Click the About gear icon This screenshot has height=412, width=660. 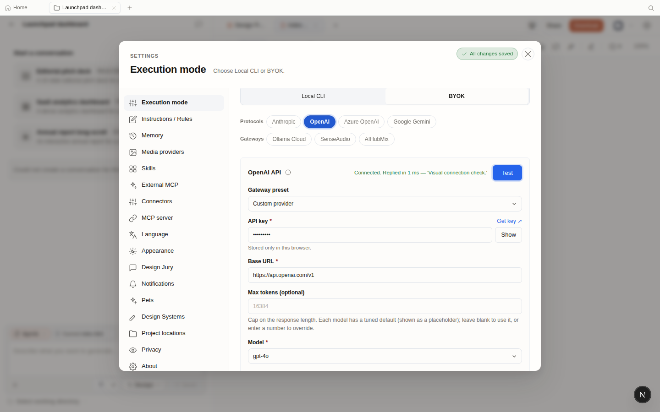133,367
